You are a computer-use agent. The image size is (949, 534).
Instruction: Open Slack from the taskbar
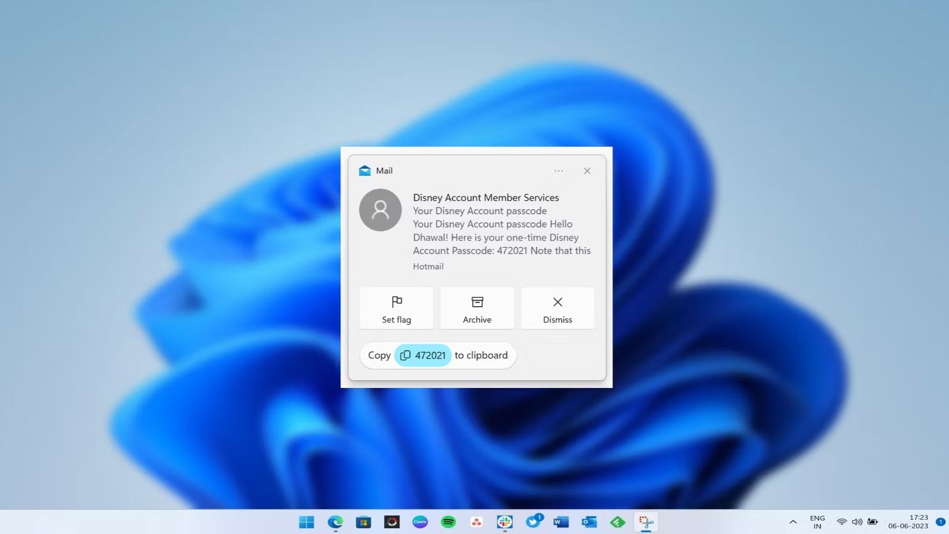(x=505, y=522)
